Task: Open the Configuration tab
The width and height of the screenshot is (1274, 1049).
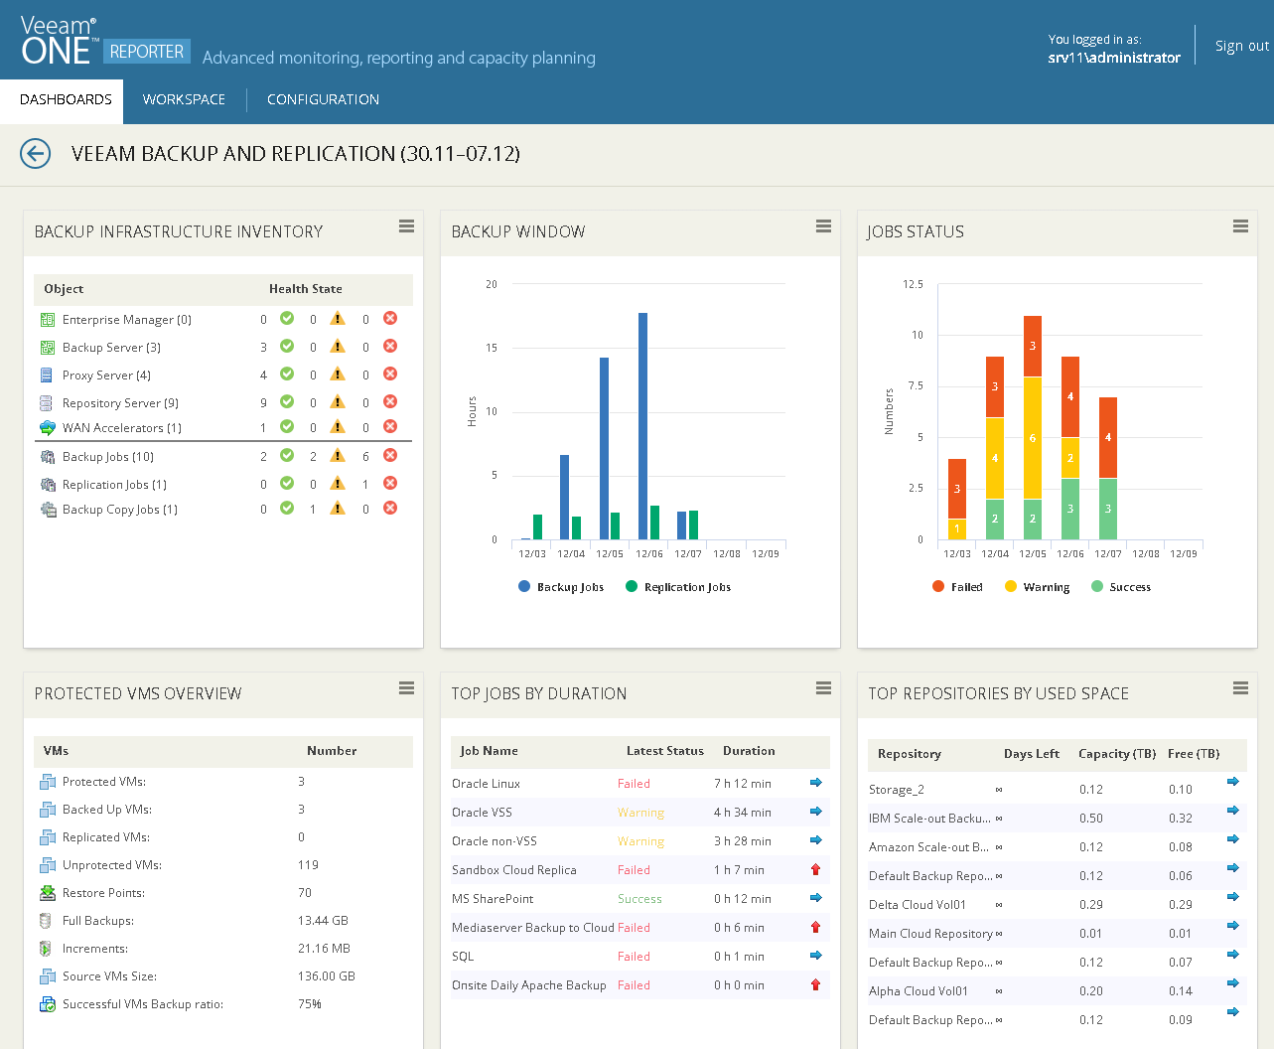Action: click(x=323, y=99)
